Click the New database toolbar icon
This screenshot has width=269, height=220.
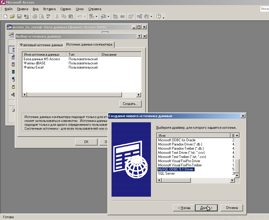(x=5, y=16)
